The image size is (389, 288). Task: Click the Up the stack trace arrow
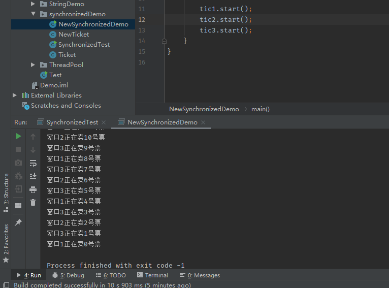click(x=33, y=137)
